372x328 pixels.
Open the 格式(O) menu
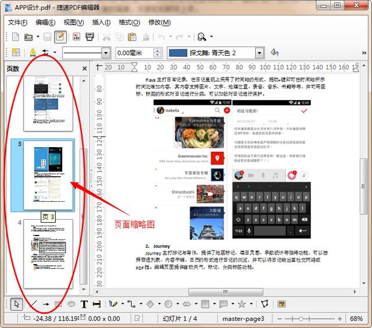(x=129, y=23)
